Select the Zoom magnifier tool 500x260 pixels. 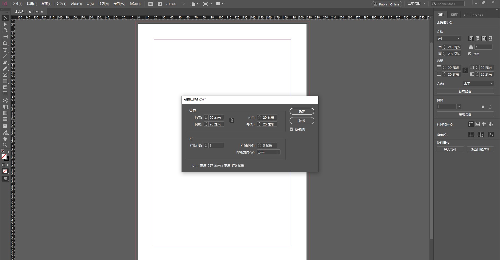click(x=5, y=145)
